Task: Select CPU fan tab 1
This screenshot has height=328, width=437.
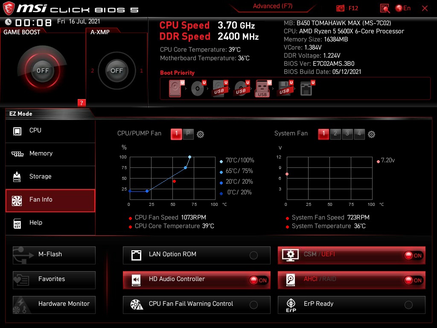Action: pos(176,134)
